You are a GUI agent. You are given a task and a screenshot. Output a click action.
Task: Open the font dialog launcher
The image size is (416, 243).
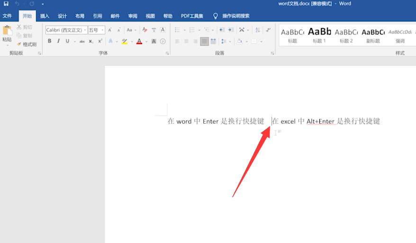(x=167, y=54)
